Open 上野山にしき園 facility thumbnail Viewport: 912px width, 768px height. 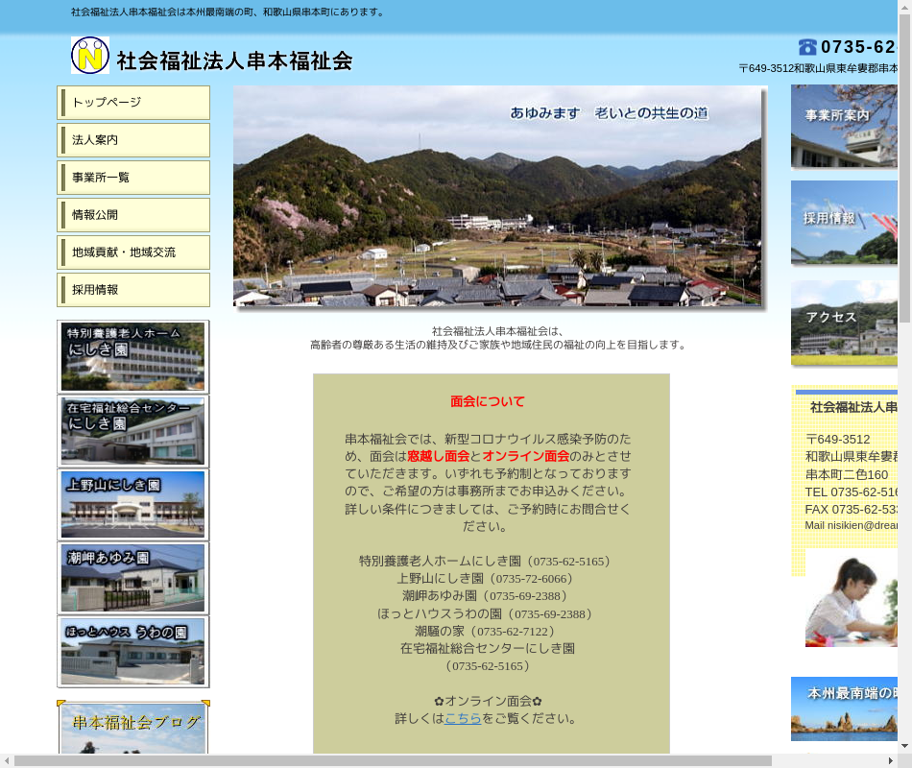[x=133, y=505]
